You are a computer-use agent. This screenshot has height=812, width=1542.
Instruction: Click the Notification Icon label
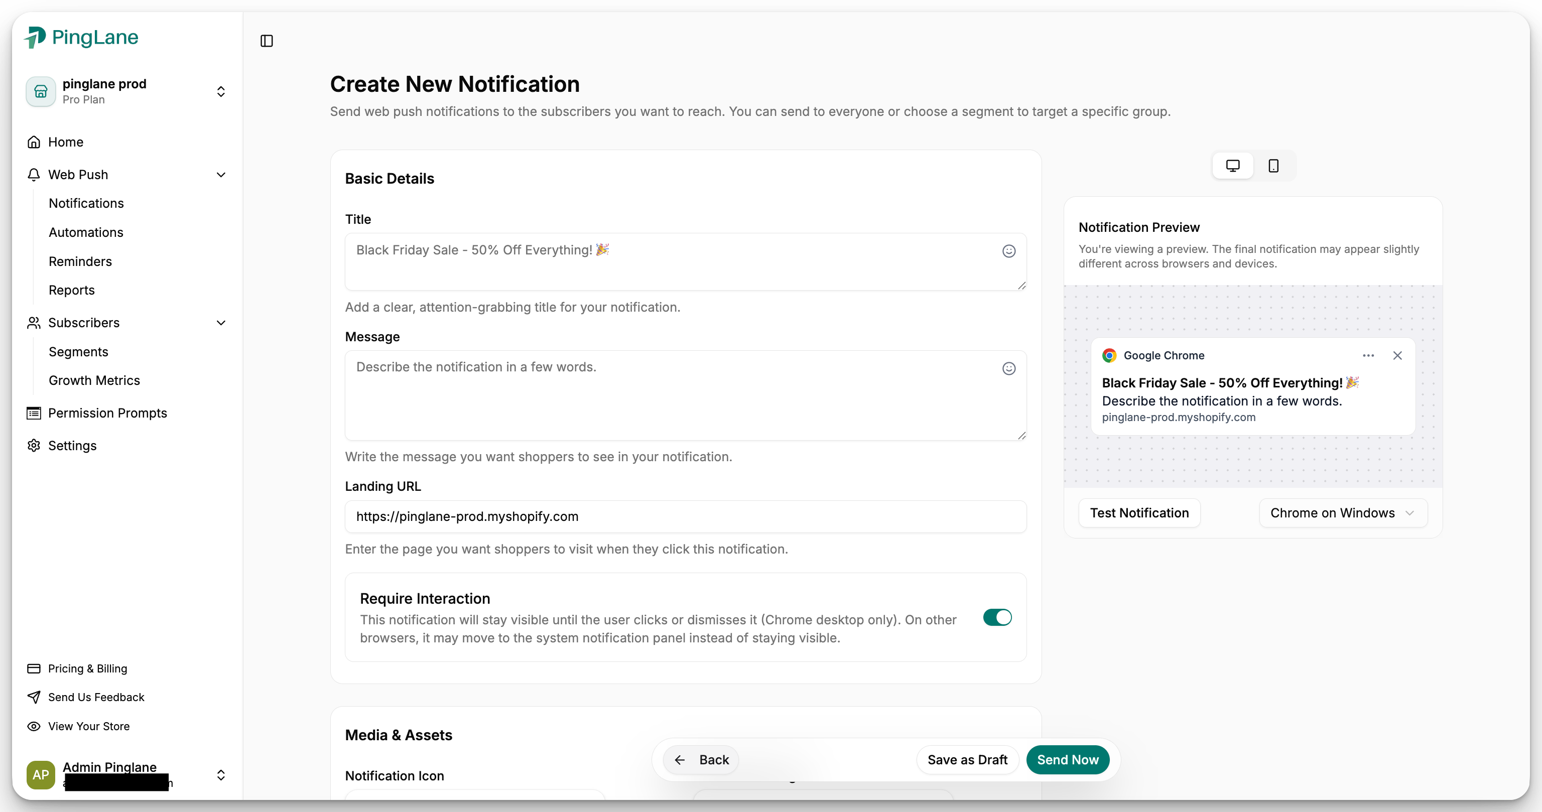395,776
